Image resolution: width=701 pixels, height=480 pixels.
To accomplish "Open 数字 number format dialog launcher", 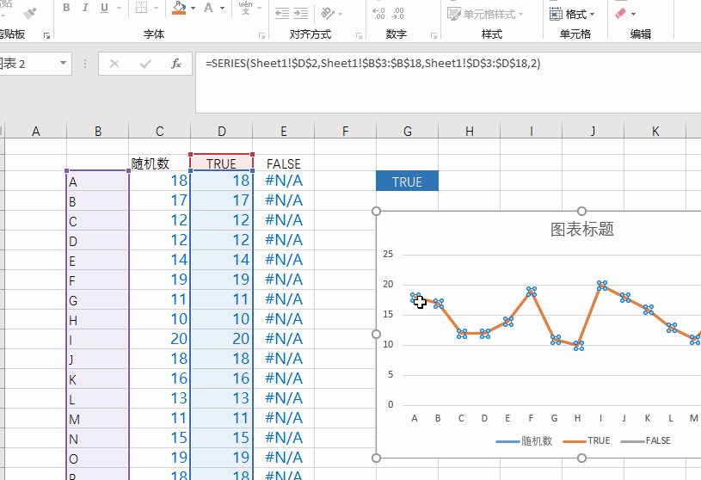I will (x=434, y=35).
